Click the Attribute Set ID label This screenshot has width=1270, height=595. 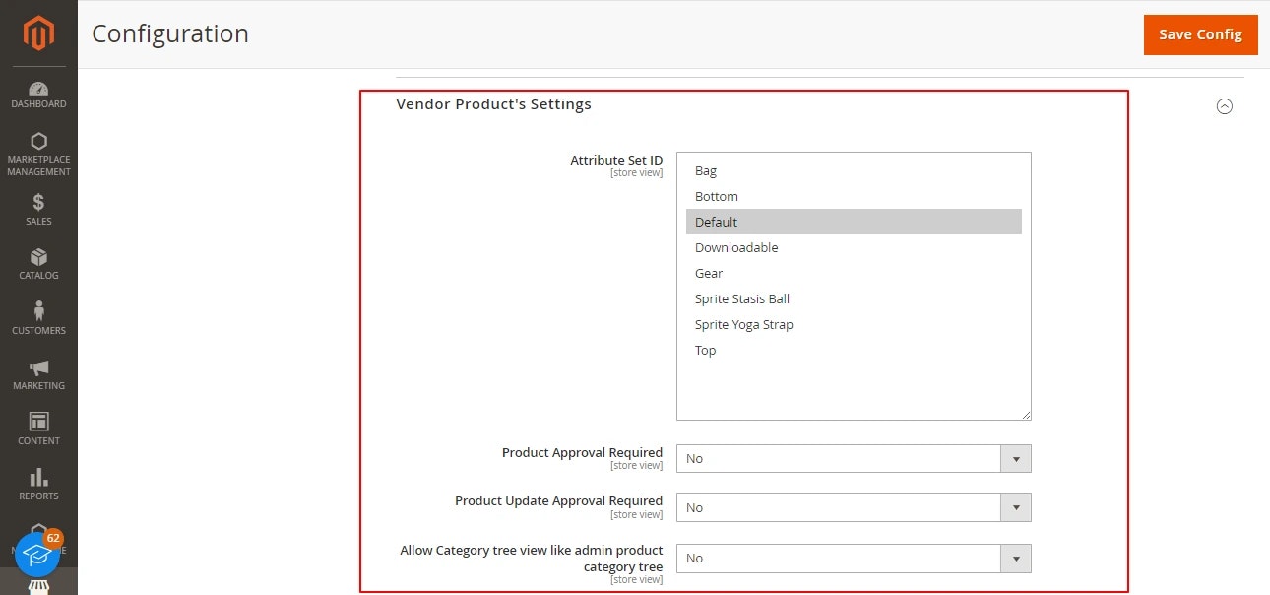pos(616,160)
